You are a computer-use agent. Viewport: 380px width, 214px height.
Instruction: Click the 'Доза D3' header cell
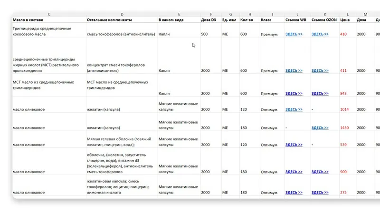click(x=211, y=20)
